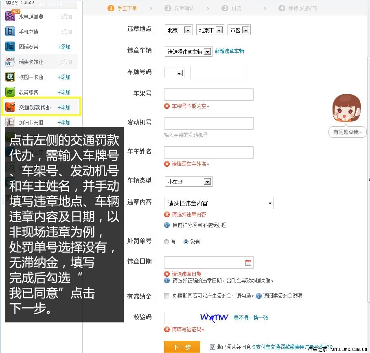Click the 有问题点我 customer service avatar
The image size is (370, 353).
[346, 108]
